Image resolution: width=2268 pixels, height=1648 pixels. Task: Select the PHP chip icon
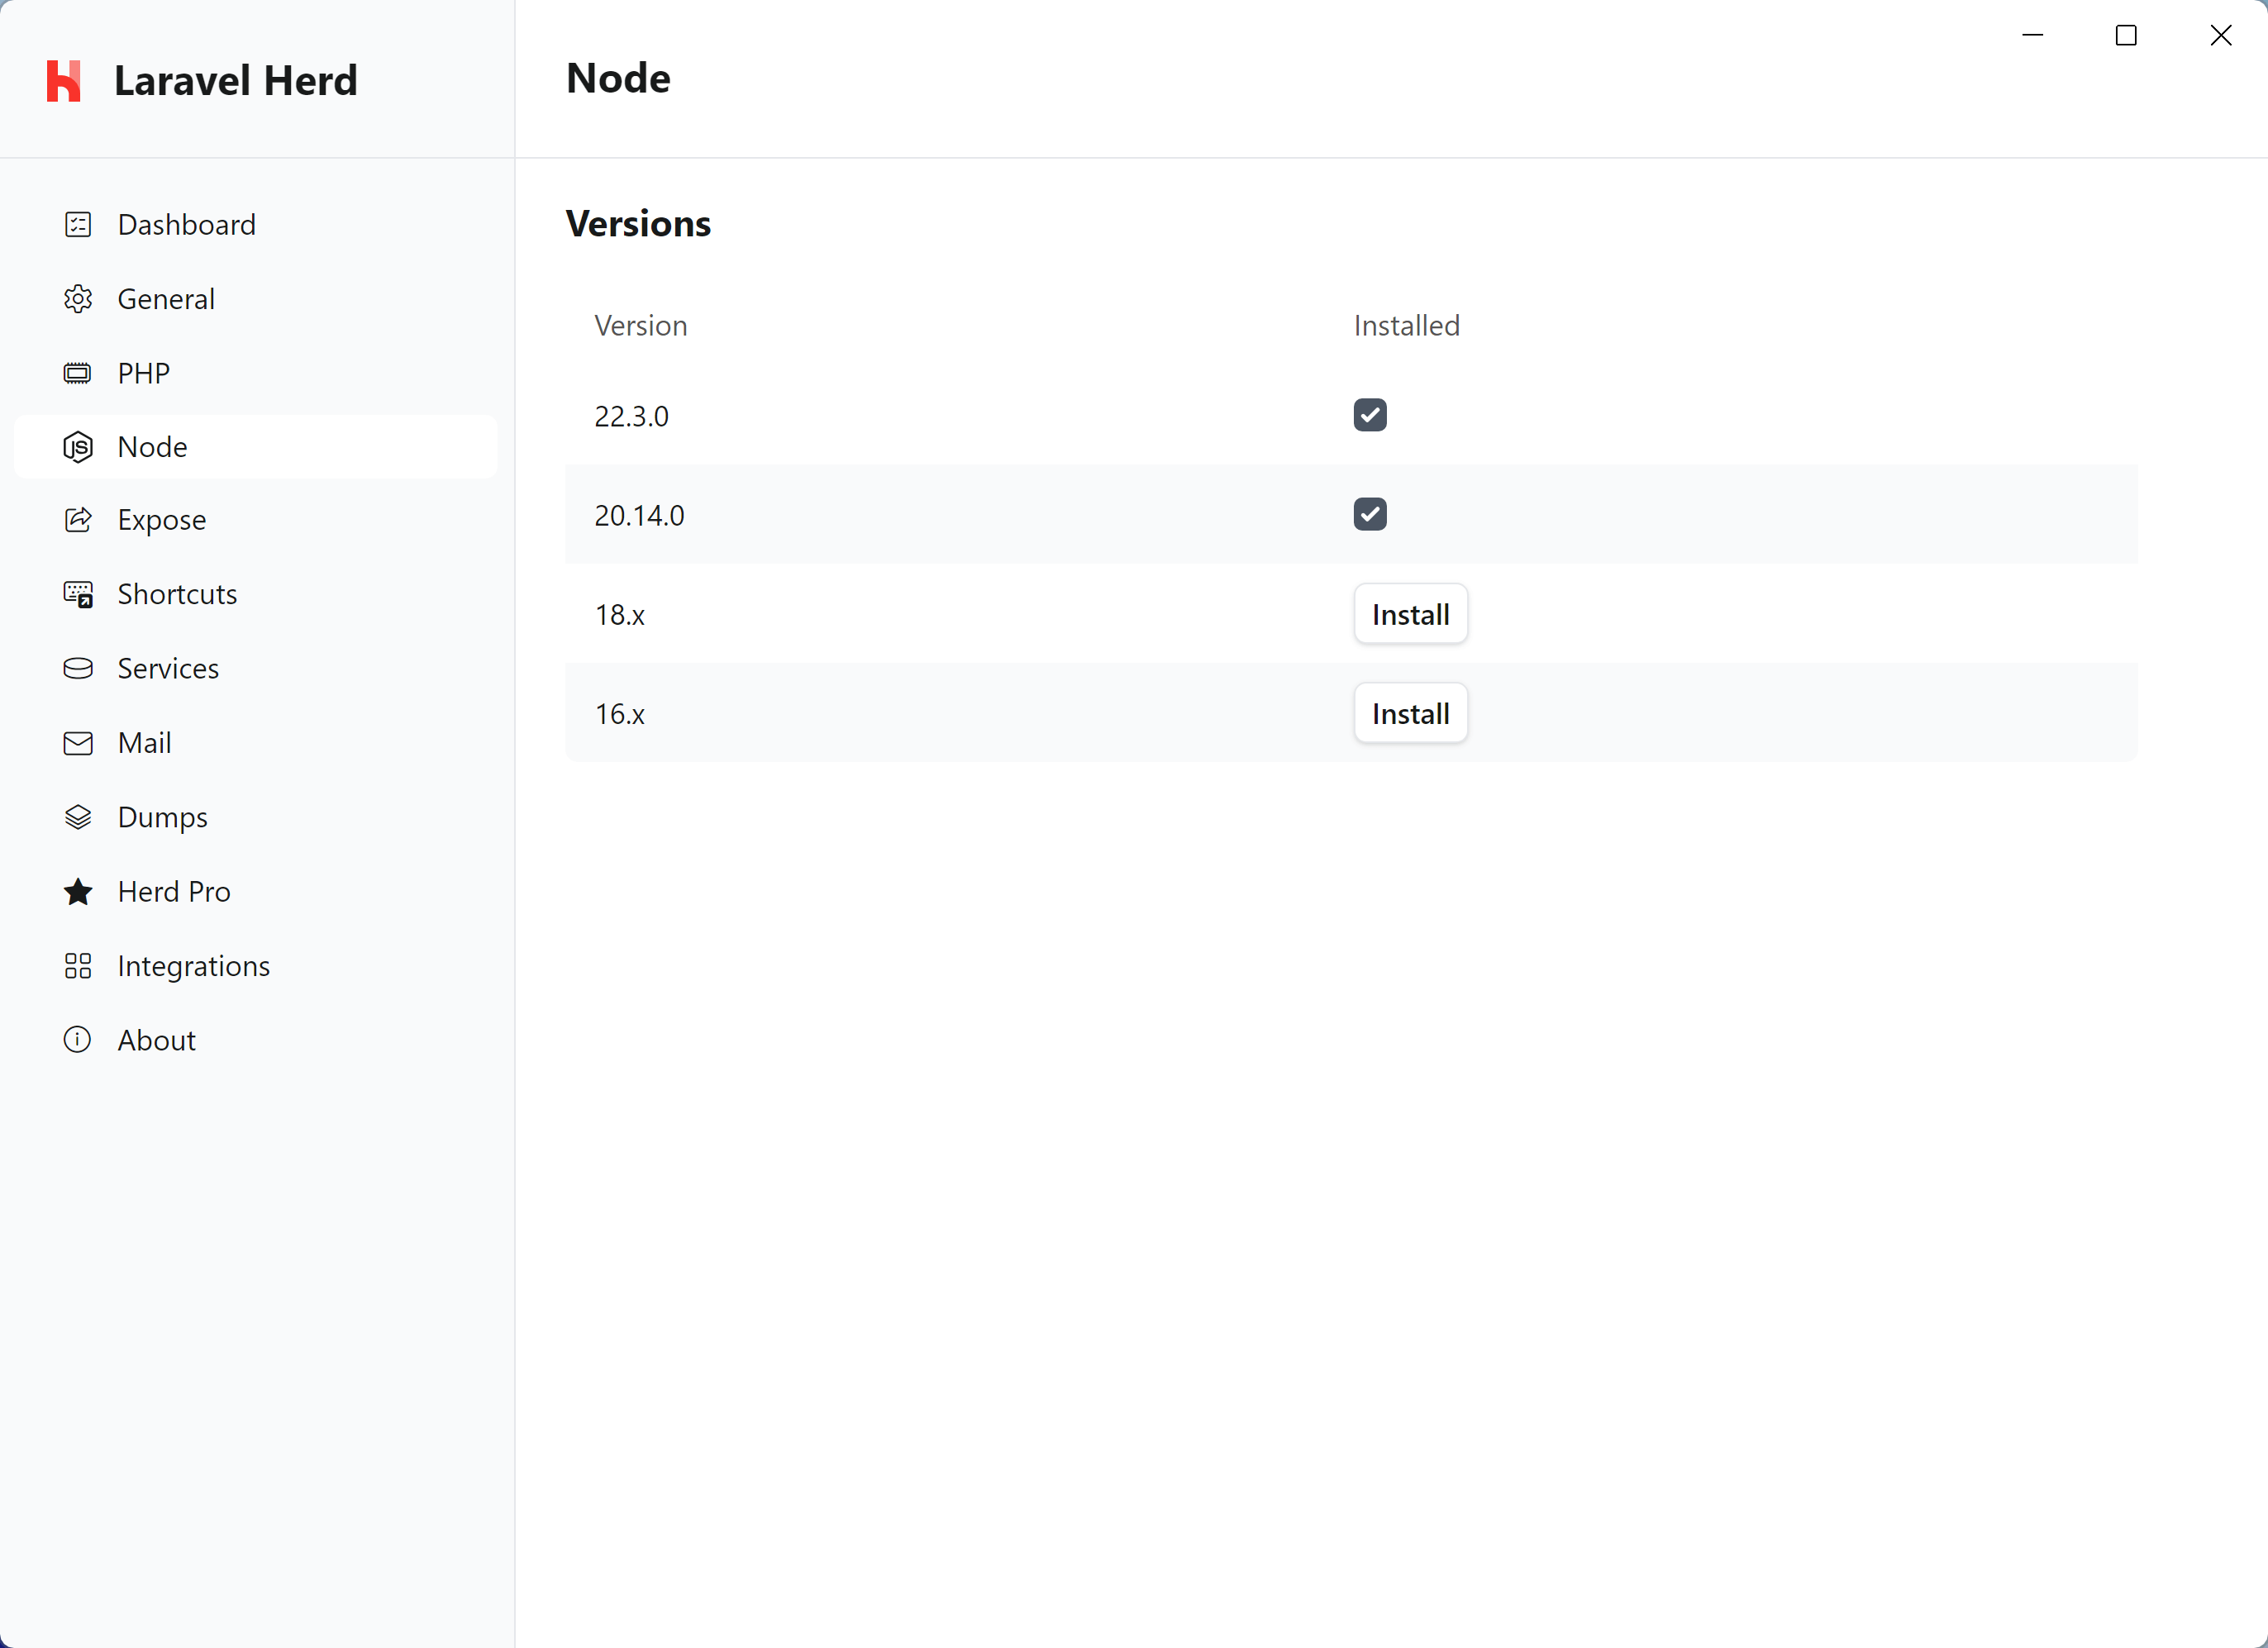pyautogui.click(x=77, y=372)
